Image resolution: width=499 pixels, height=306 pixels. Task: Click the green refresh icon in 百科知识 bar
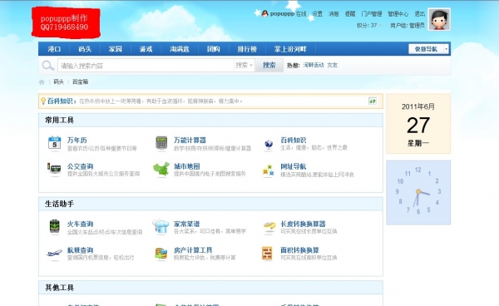coord(373,101)
